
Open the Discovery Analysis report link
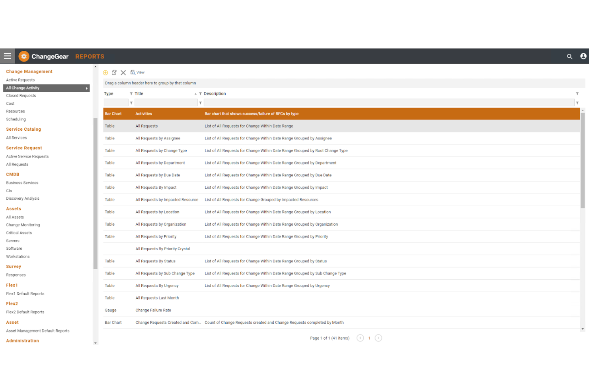(x=23, y=198)
